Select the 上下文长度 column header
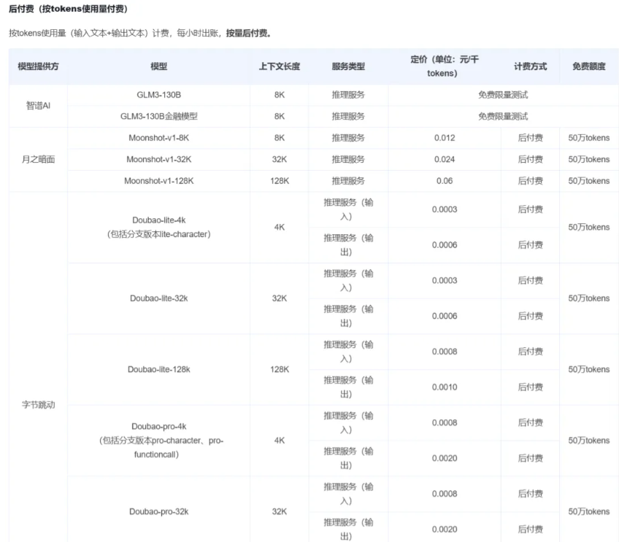This screenshot has height=542, width=619. 280,66
